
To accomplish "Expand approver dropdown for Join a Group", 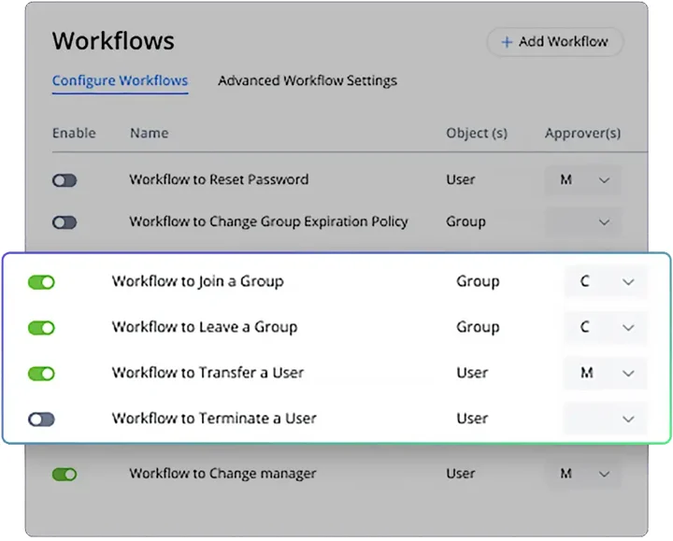I will pyautogui.click(x=605, y=282).
